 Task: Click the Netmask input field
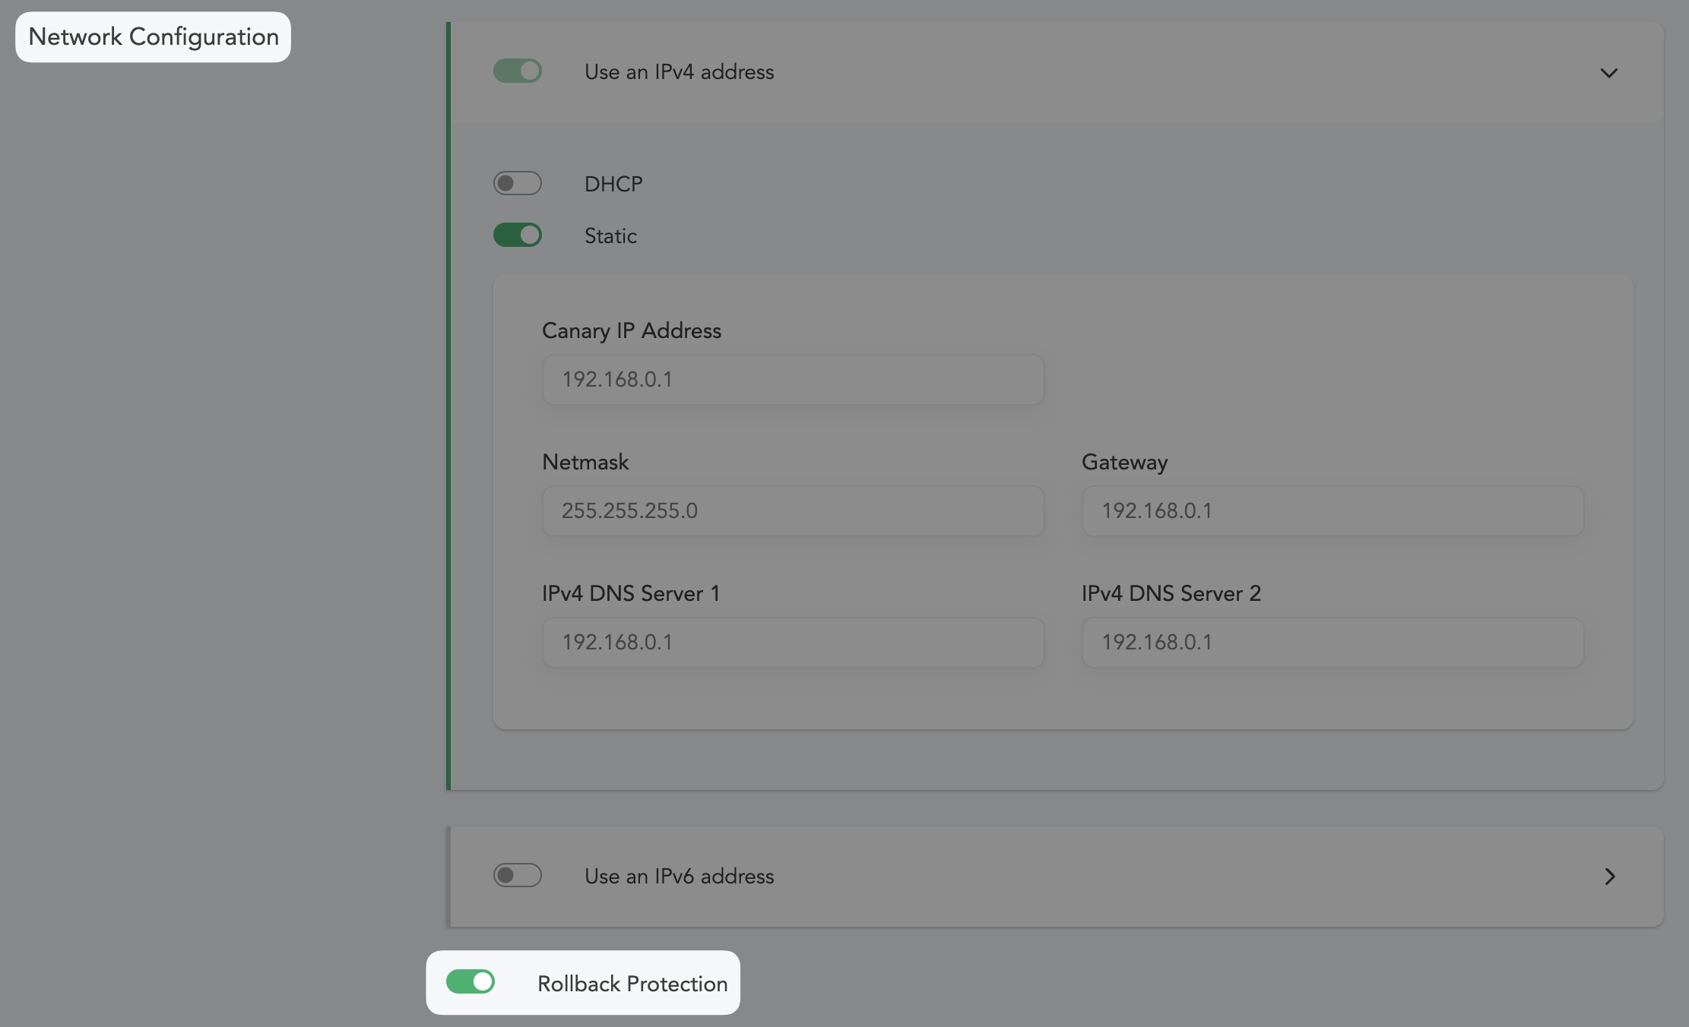792,510
